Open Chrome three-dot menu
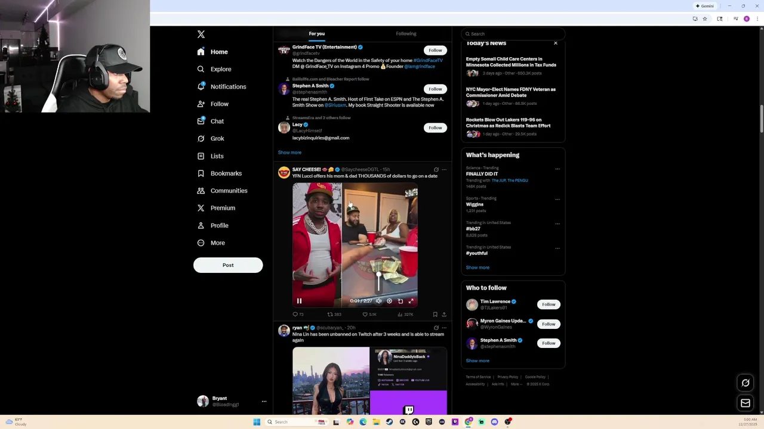Image resolution: width=764 pixels, height=429 pixels. tap(758, 19)
